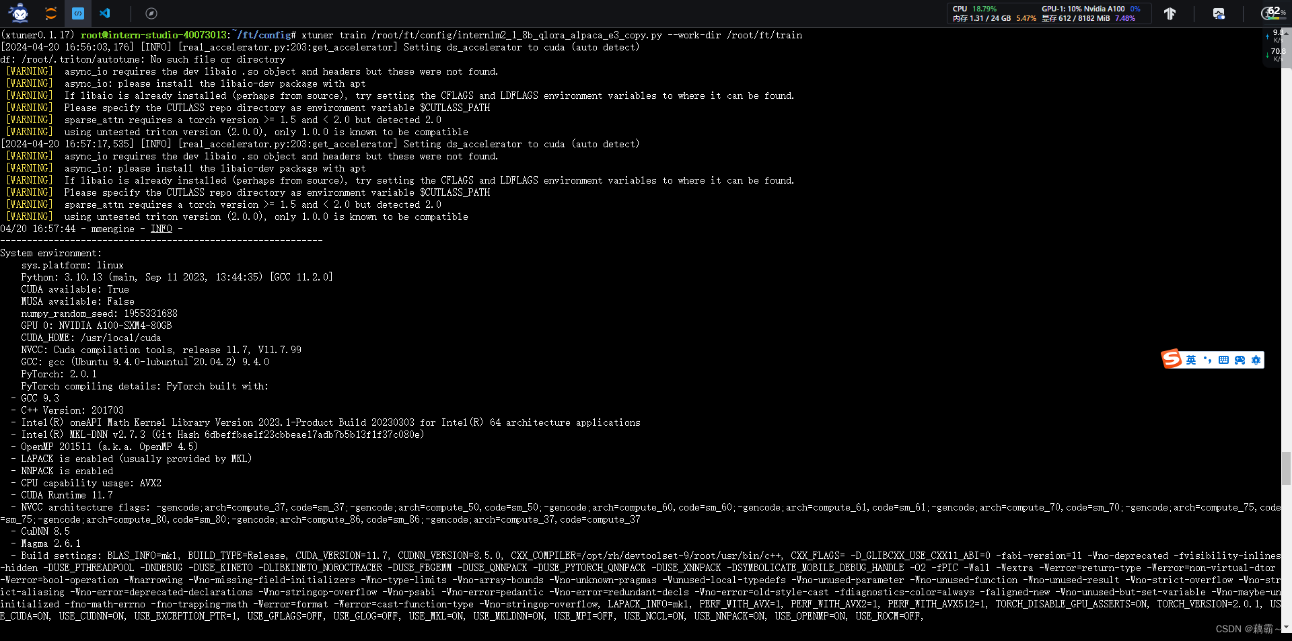
Task: Open the JupyterLab icon
Action: (50, 13)
